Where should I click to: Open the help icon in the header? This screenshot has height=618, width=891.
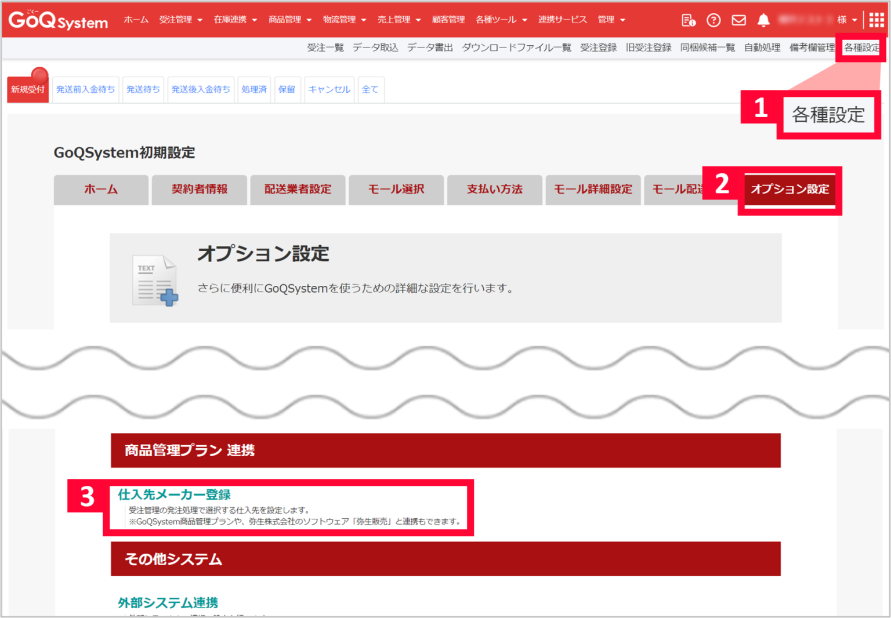tap(713, 20)
